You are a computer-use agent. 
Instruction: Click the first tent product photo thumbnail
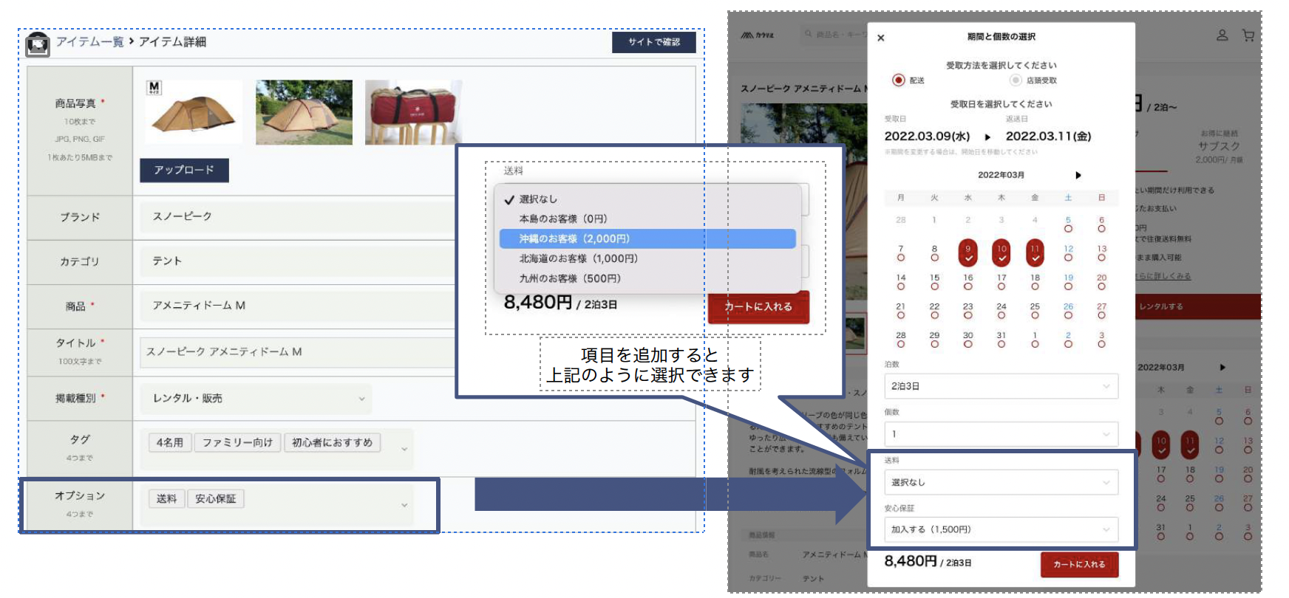click(194, 112)
